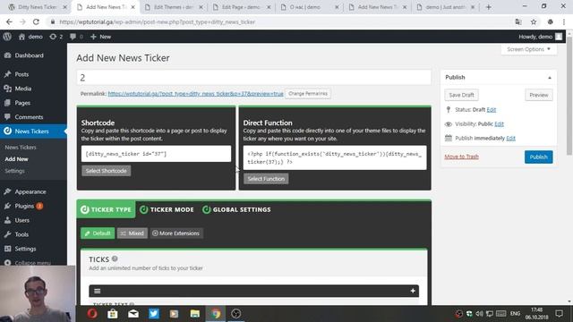This screenshot has width=573, height=322.
Task: Switch to Edit Themes browser tab
Action: (x=173, y=7)
